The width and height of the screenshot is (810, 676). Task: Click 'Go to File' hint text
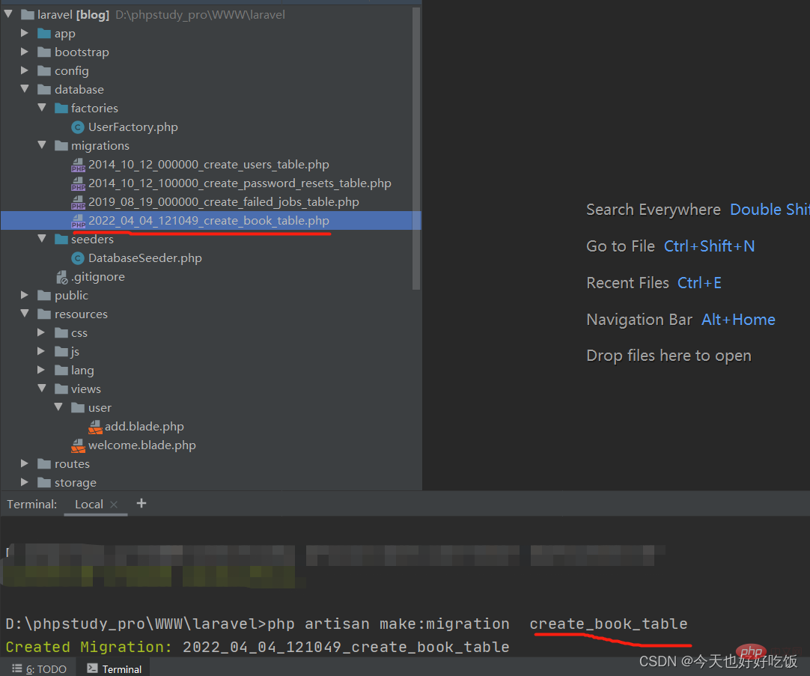pyautogui.click(x=621, y=246)
